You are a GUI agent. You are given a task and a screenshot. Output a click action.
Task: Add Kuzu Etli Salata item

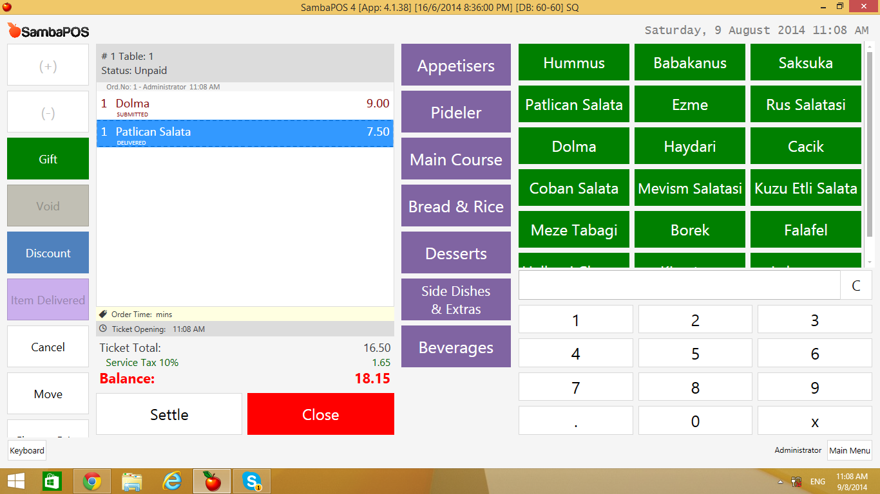tap(806, 188)
